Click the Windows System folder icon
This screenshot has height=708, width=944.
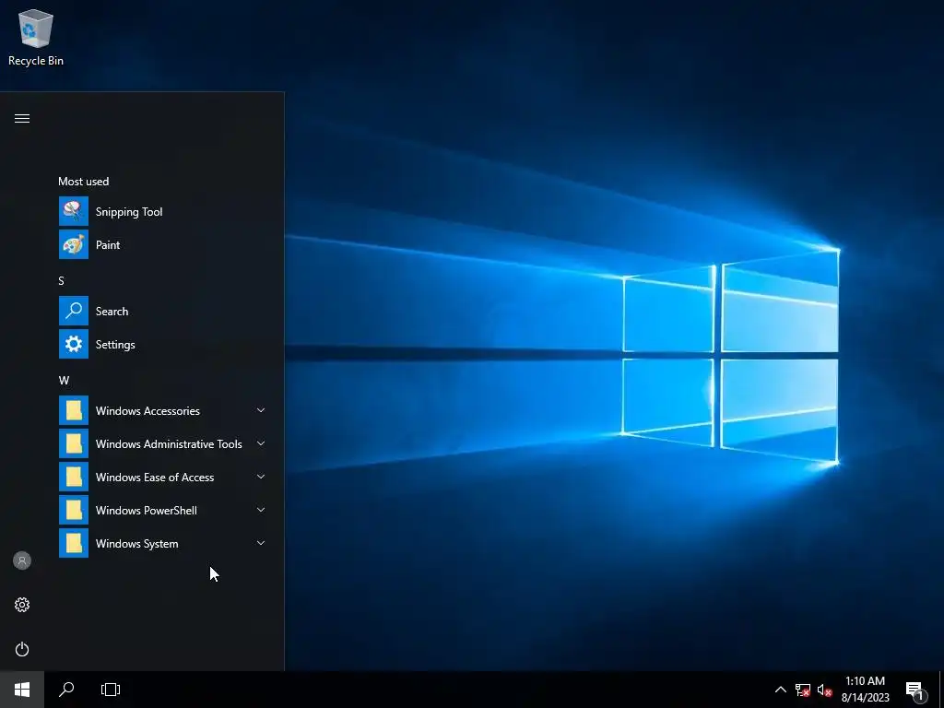pos(74,543)
